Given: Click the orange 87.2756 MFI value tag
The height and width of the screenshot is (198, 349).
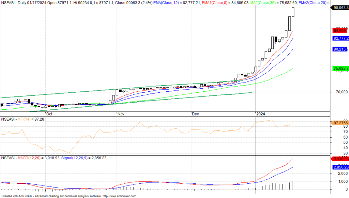Looking at the screenshot, I should [339, 123].
